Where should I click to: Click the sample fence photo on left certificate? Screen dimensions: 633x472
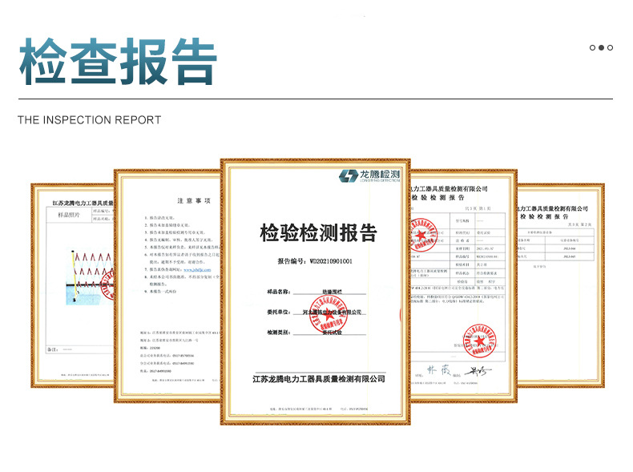(x=90, y=276)
